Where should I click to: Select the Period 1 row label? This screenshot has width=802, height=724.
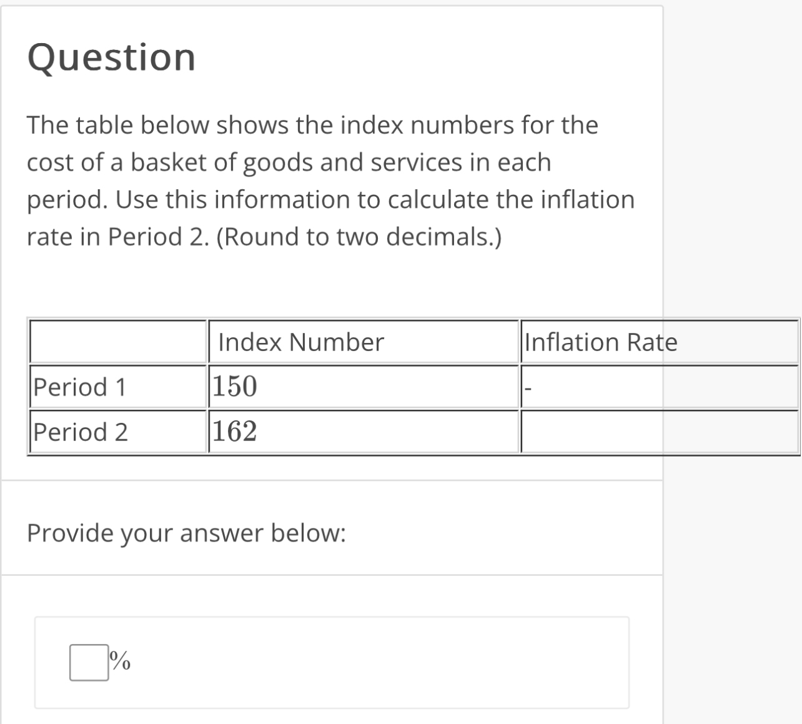coord(80,387)
